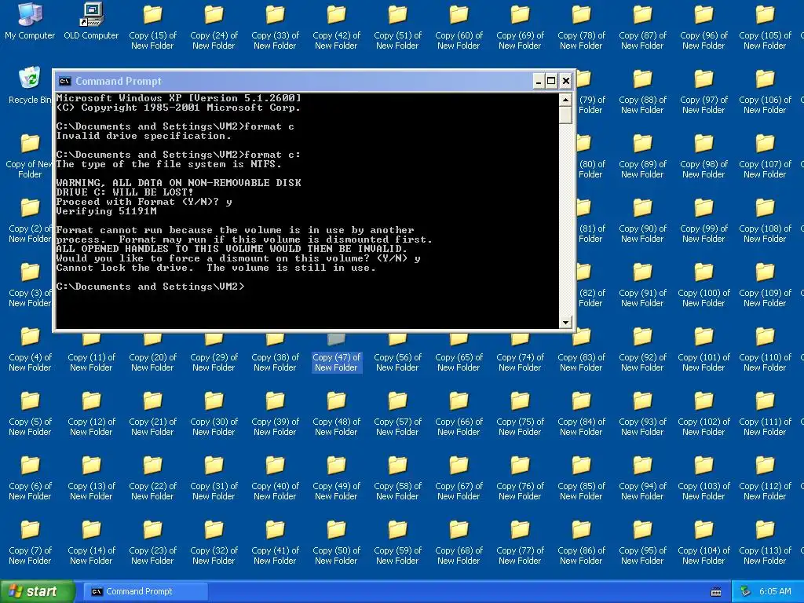Select the Copy (33) of New Folder icon
Image resolution: width=804 pixels, height=603 pixels.
coord(275,28)
